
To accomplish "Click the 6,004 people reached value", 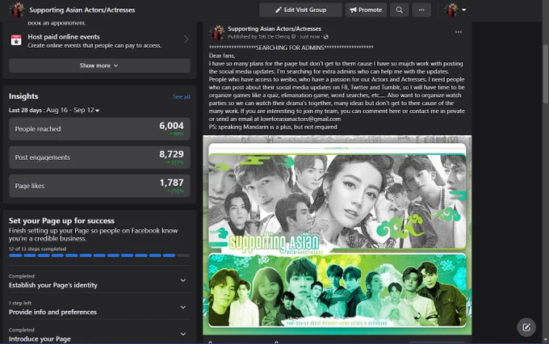I will [171, 126].
